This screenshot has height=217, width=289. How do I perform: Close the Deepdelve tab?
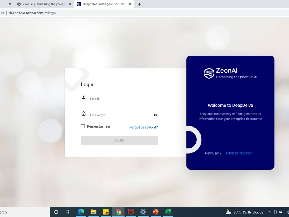(x=130, y=4)
